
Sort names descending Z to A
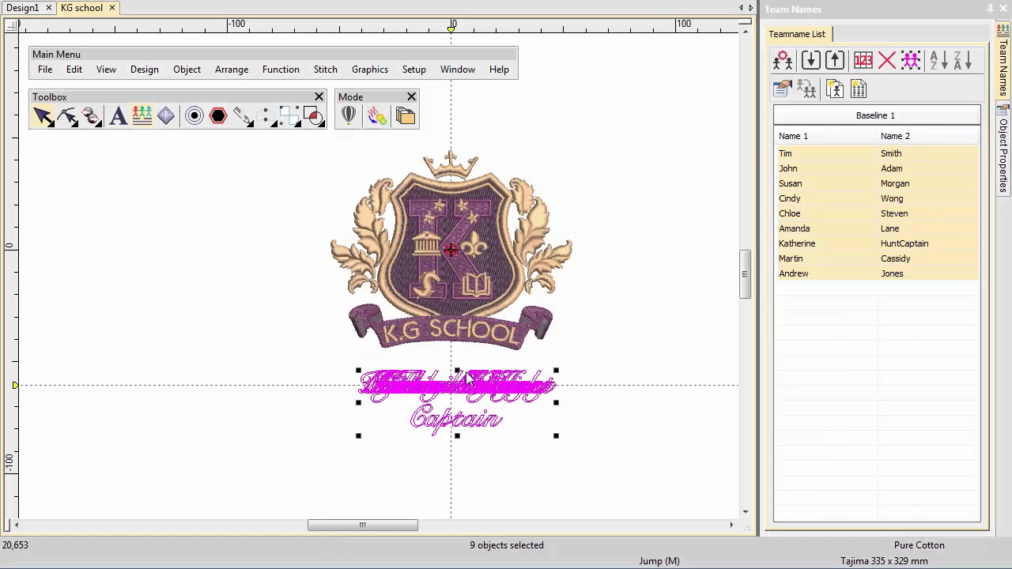coord(962,61)
